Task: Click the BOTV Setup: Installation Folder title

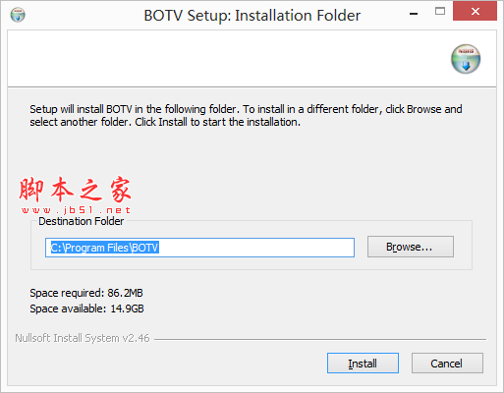Action: [252, 16]
